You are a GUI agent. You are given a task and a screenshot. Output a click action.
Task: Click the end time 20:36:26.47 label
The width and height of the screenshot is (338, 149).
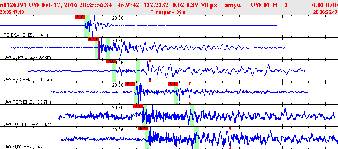(x=325, y=12)
